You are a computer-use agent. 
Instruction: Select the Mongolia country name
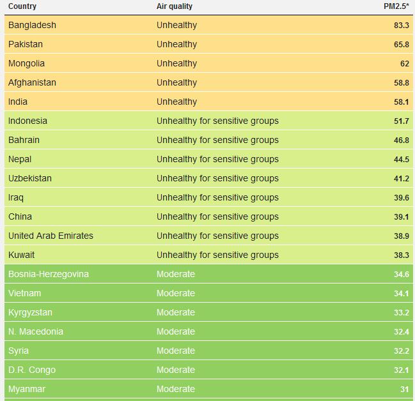(x=26, y=63)
